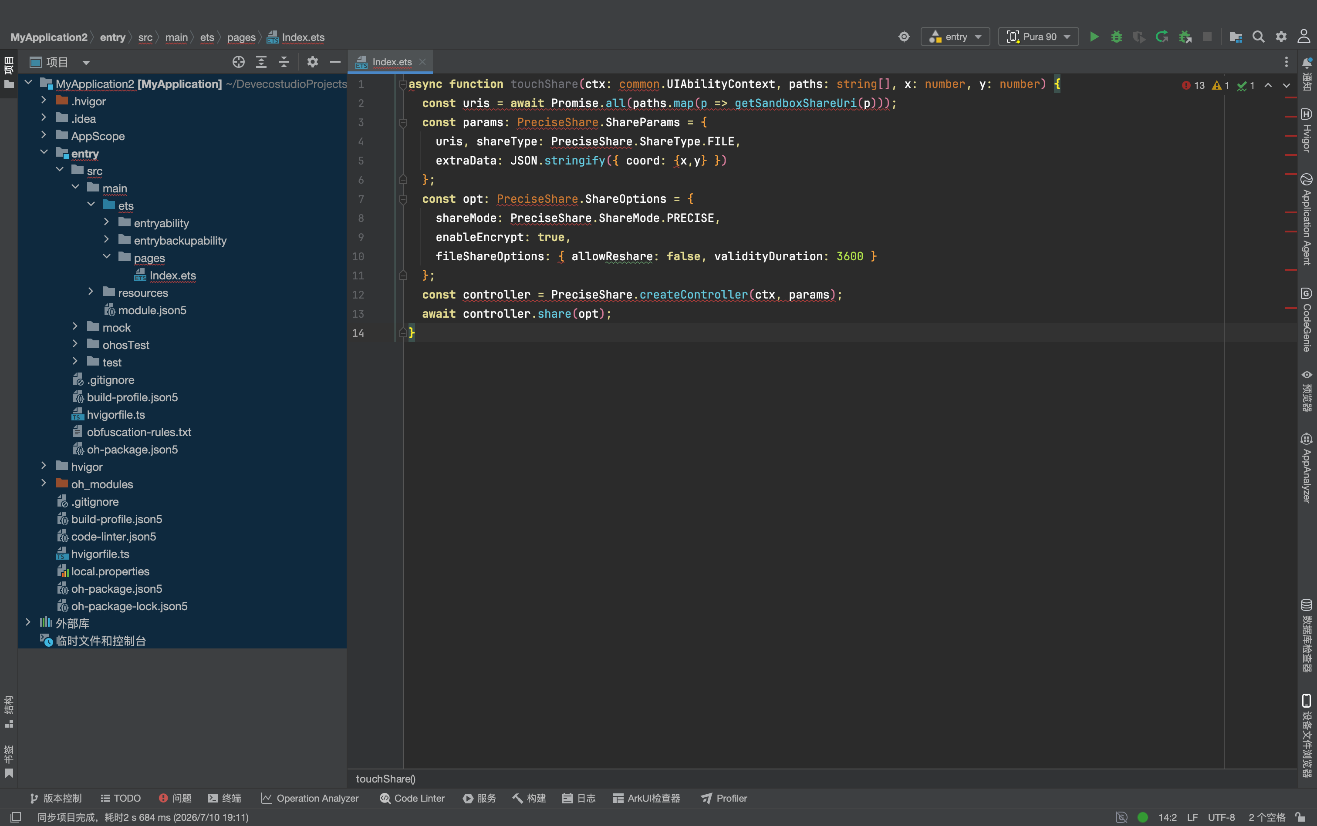Toggle the fold marker on line 3

pyautogui.click(x=403, y=122)
